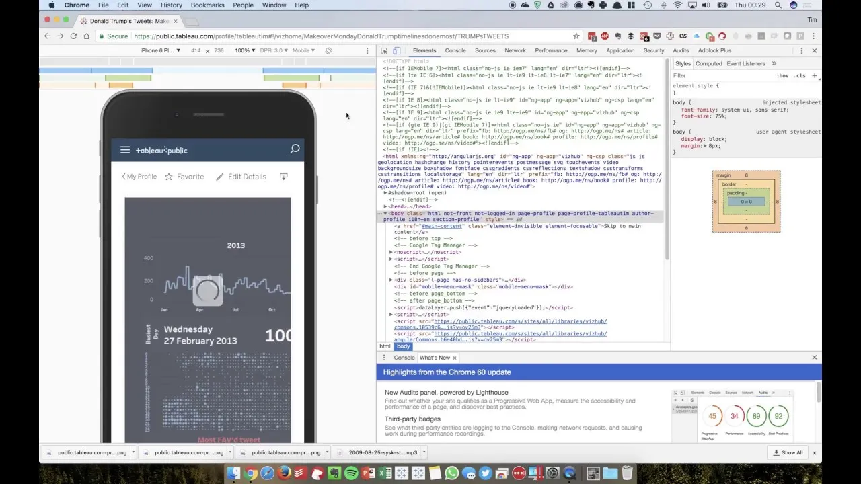Click the browser home icon
Image resolution: width=861 pixels, height=484 pixels.
tap(86, 36)
